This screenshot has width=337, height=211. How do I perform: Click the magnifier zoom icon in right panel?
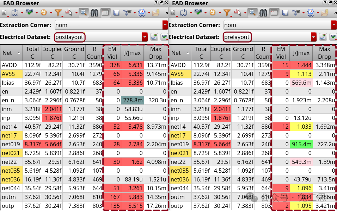pyautogui.click(x=252, y=13)
